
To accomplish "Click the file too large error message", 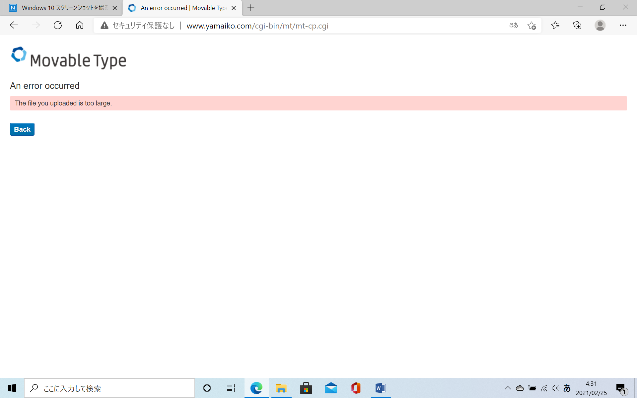I will (63, 103).
